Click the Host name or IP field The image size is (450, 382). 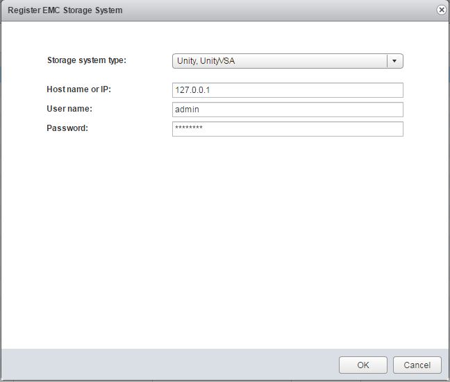(x=287, y=90)
